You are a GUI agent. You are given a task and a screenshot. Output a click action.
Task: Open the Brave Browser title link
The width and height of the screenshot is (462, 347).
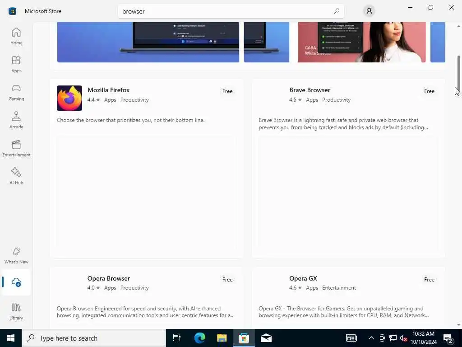310,90
